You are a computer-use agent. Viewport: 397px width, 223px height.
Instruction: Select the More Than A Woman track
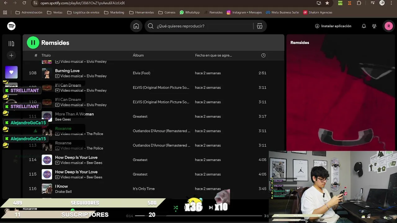click(74, 114)
